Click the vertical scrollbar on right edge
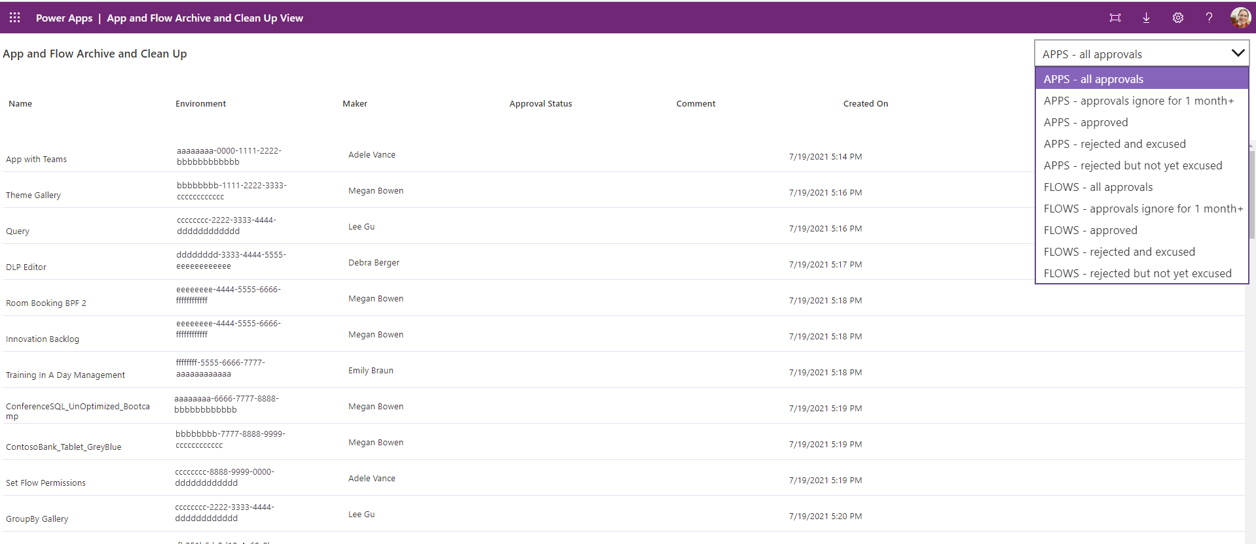 [x=1251, y=196]
